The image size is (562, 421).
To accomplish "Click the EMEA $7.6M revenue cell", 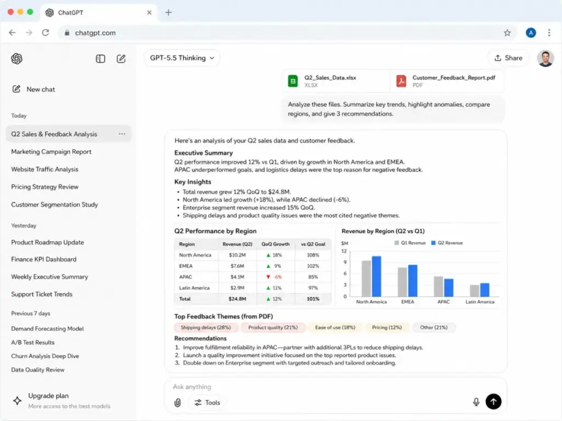I will click(x=237, y=266).
